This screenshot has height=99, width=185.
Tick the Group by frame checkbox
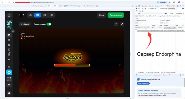pos(161,21)
